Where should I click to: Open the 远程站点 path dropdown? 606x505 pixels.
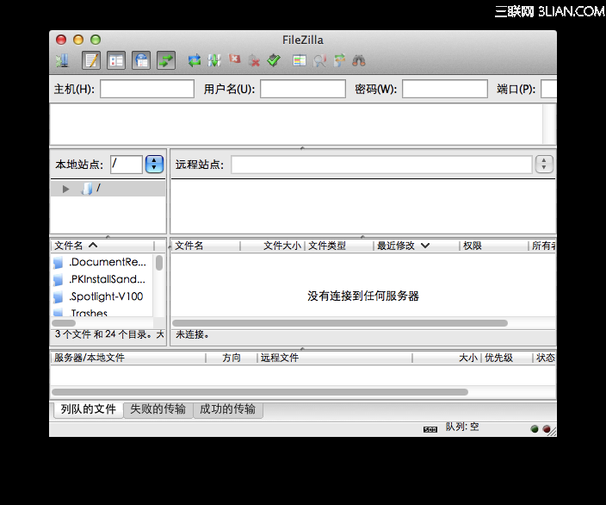(544, 165)
